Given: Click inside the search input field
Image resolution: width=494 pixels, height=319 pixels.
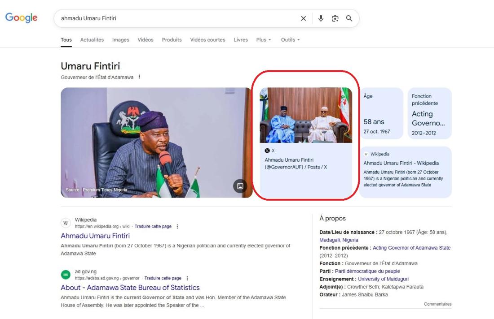Looking at the screenshot, I should pos(180,18).
